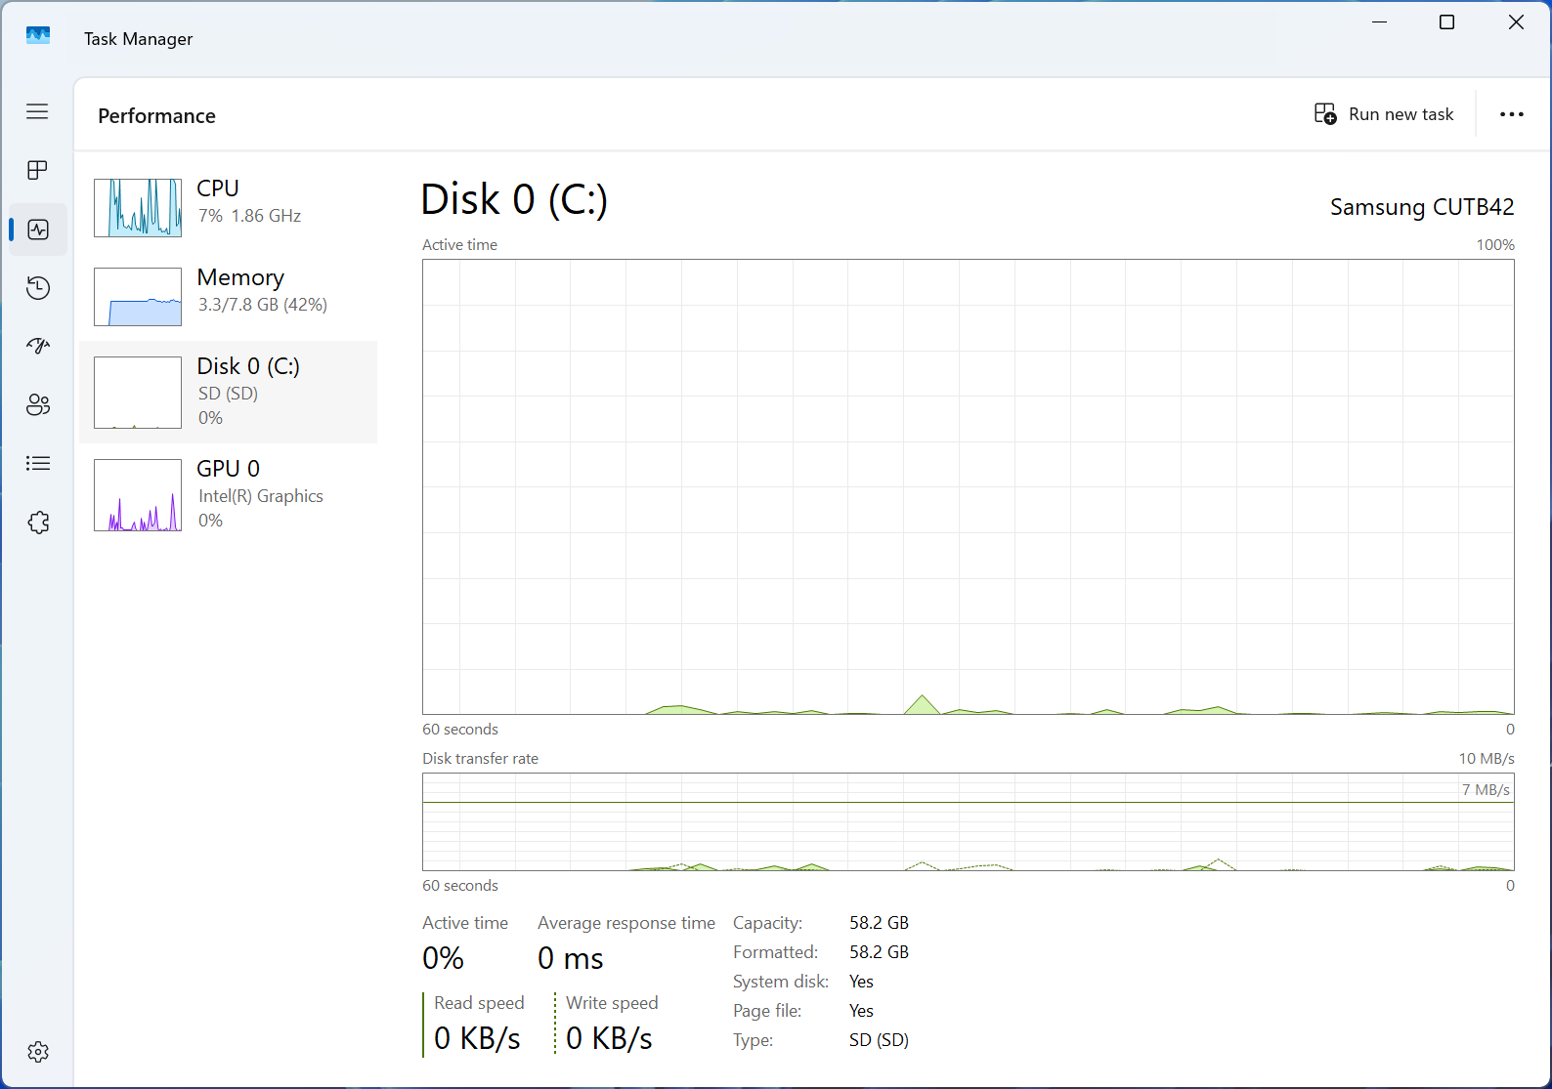Go to the Processes page icon
The height and width of the screenshot is (1089, 1552).
click(37, 170)
